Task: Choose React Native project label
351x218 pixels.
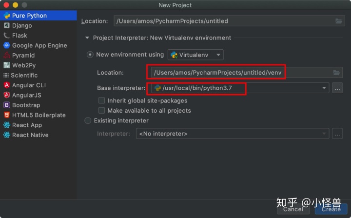Action: click(30, 135)
